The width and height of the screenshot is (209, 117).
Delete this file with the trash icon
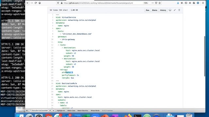[179, 10]
